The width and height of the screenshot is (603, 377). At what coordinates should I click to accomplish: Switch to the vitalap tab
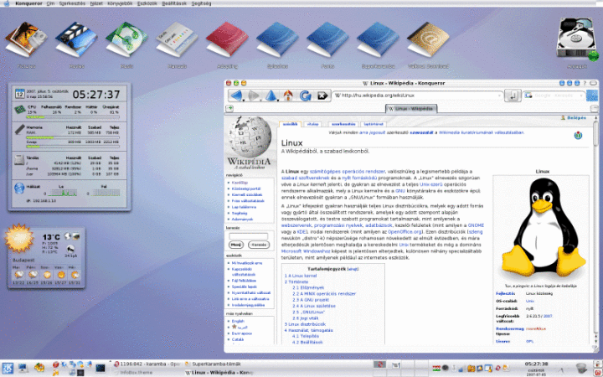coord(312,124)
